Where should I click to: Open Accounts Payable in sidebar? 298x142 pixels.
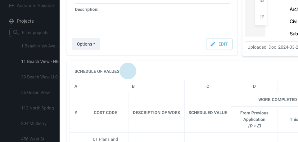click(x=35, y=6)
